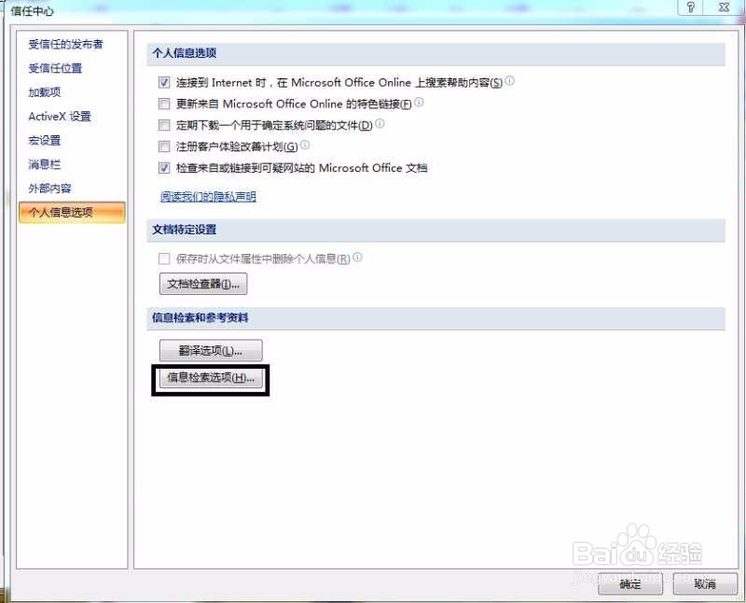Viewport: 746px width, 603px height.
Task: Open 外部内容 category
Action: pos(50,189)
